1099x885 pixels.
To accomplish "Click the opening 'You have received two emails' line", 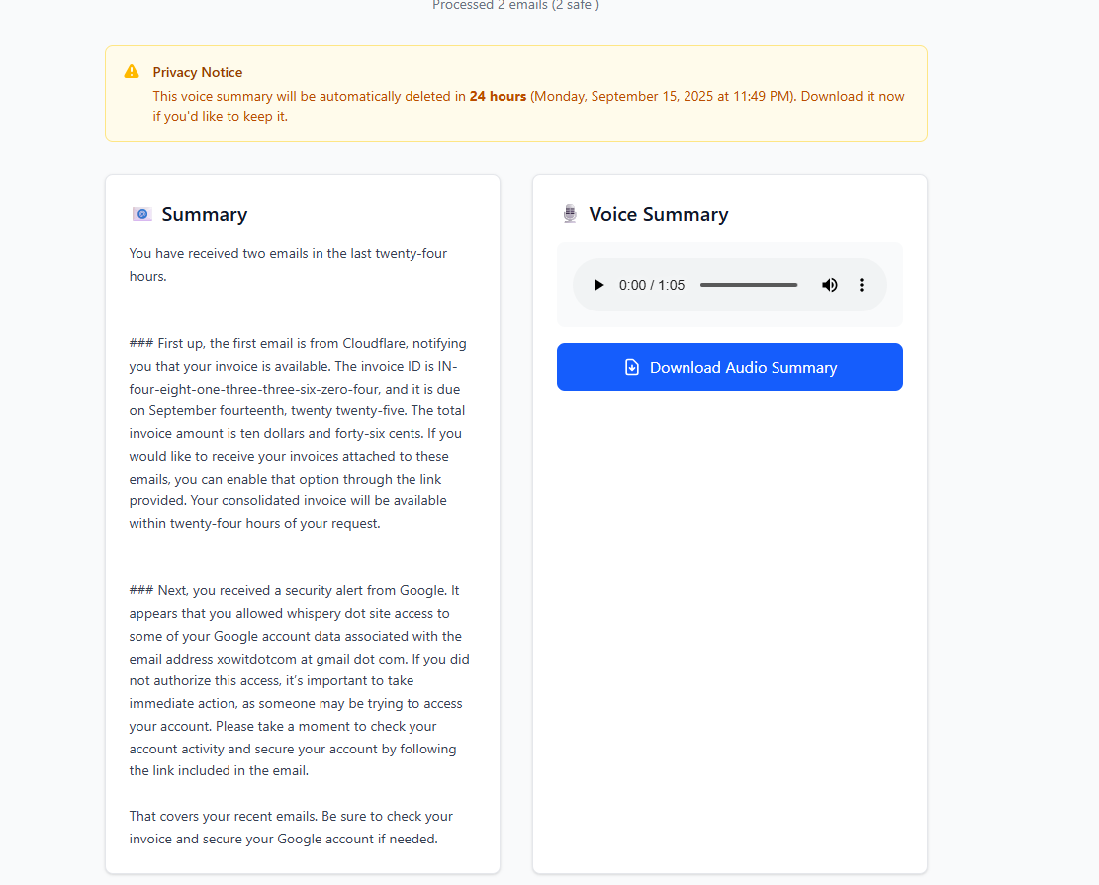I will point(288,265).
